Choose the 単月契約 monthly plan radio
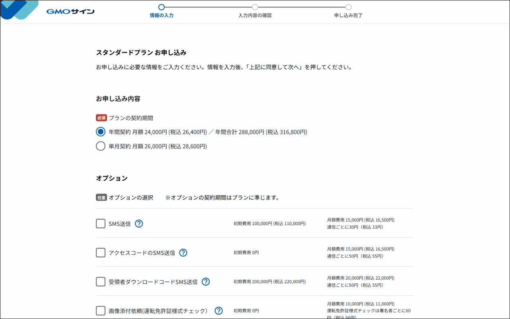The width and height of the screenshot is (510, 319). pos(101,146)
